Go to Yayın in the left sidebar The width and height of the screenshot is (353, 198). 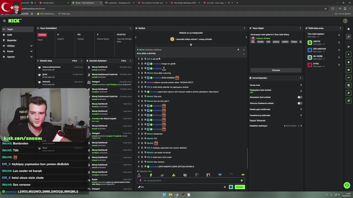[18, 29]
